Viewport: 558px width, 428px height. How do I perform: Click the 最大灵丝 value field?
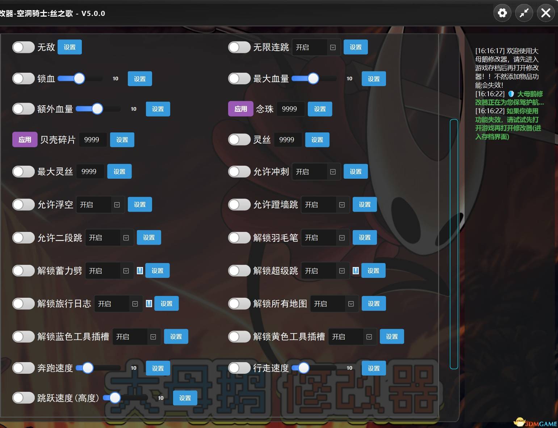[x=91, y=171]
